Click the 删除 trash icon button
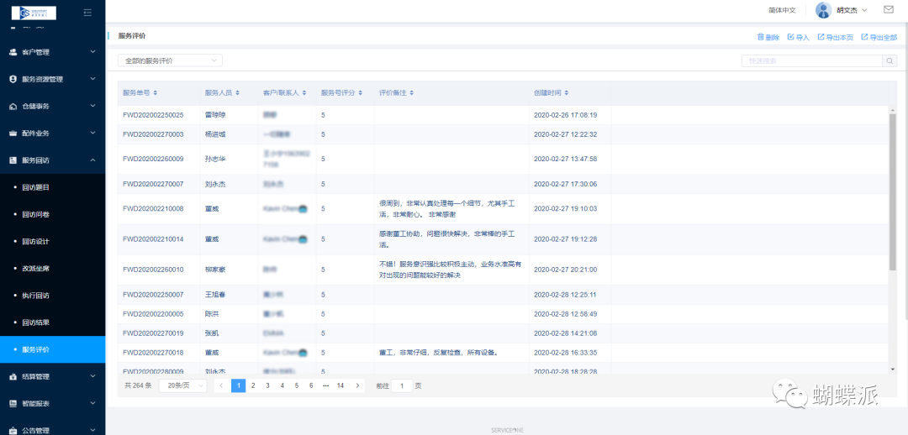Image resolution: width=908 pixels, height=435 pixels. click(x=761, y=37)
